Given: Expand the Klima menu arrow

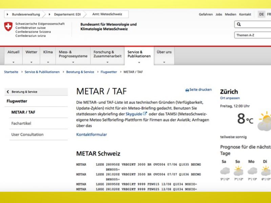Looking at the screenshot, I should tap(48, 62).
